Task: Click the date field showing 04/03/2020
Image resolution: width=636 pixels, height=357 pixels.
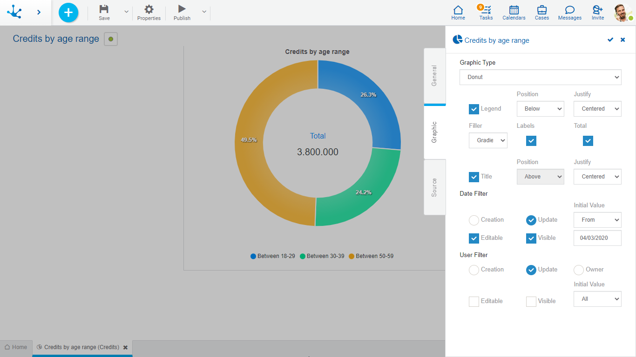Action: coord(597,238)
